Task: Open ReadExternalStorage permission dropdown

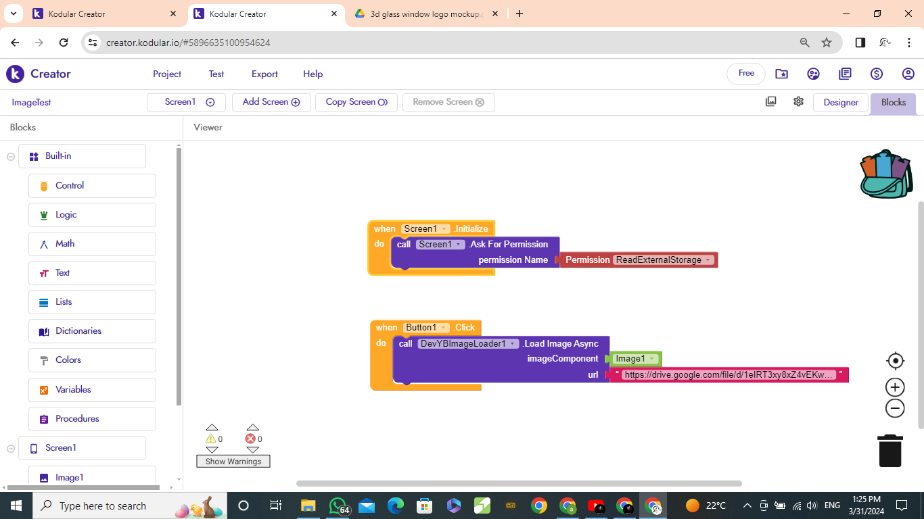Action: (664, 260)
